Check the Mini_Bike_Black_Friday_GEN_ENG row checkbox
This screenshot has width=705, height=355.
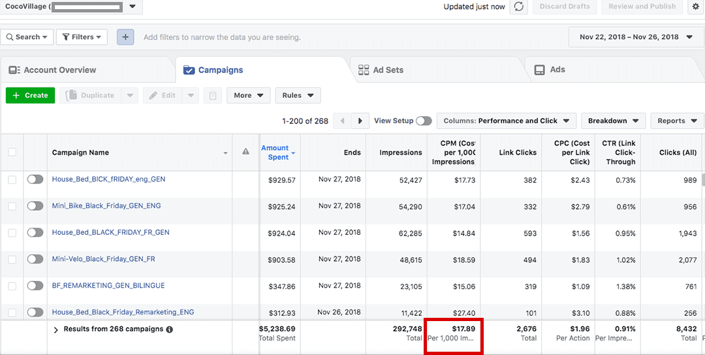[x=12, y=206]
